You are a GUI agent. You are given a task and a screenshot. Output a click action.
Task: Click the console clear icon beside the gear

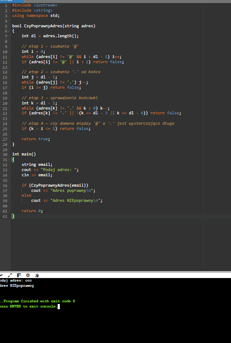click(37, 275)
